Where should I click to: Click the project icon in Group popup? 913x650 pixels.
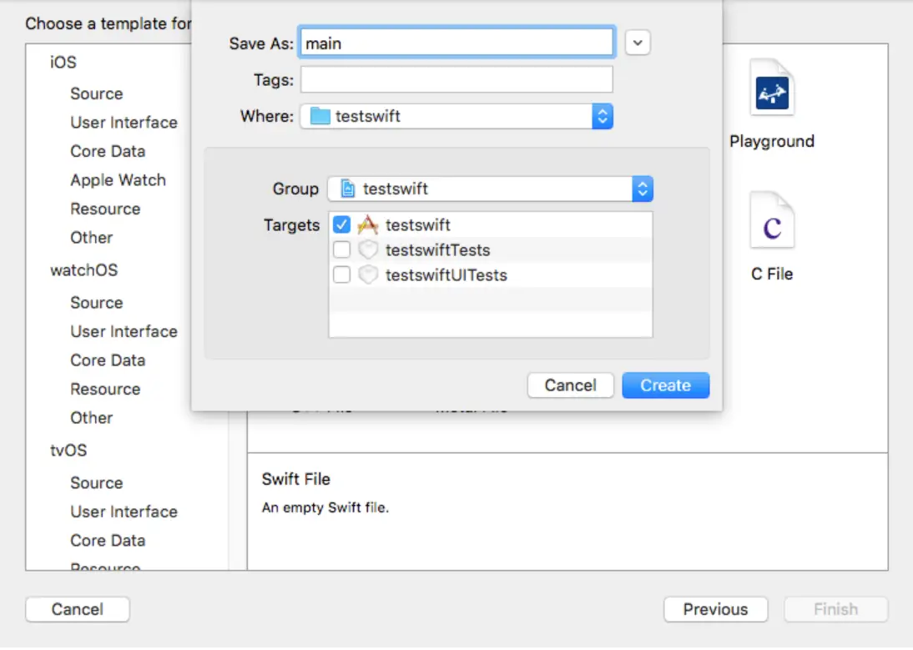pyautogui.click(x=348, y=189)
